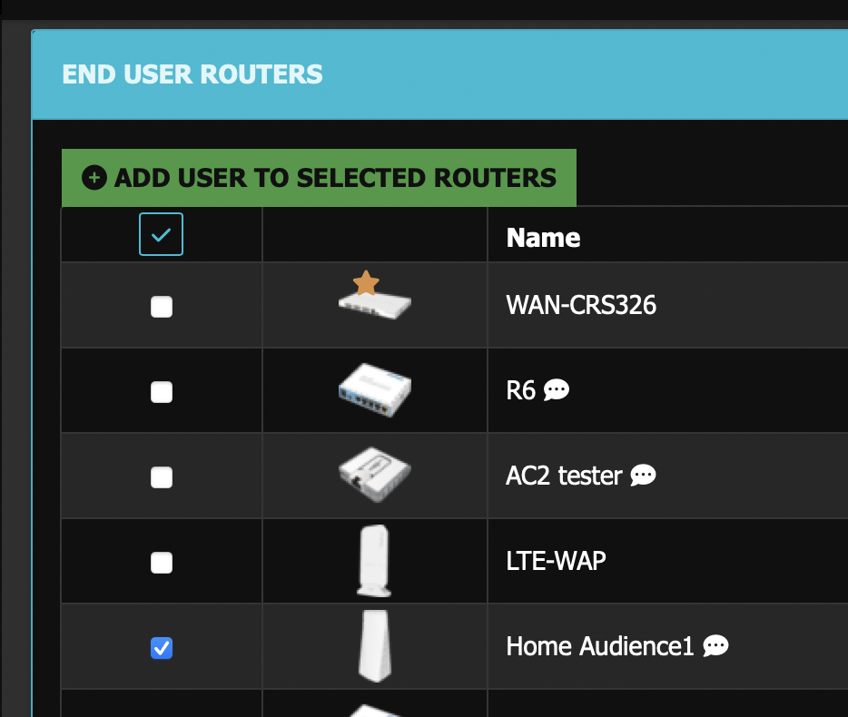Viewport: 848px width, 717px height.
Task: Toggle the select-all checkbox in table header
Action: click(x=161, y=234)
